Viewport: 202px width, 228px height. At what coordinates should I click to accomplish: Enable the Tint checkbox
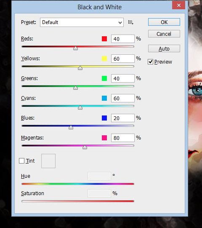click(21, 161)
